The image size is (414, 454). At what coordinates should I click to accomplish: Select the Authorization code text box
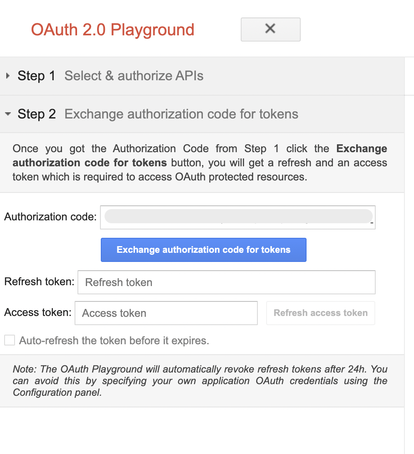coord(237,217)
